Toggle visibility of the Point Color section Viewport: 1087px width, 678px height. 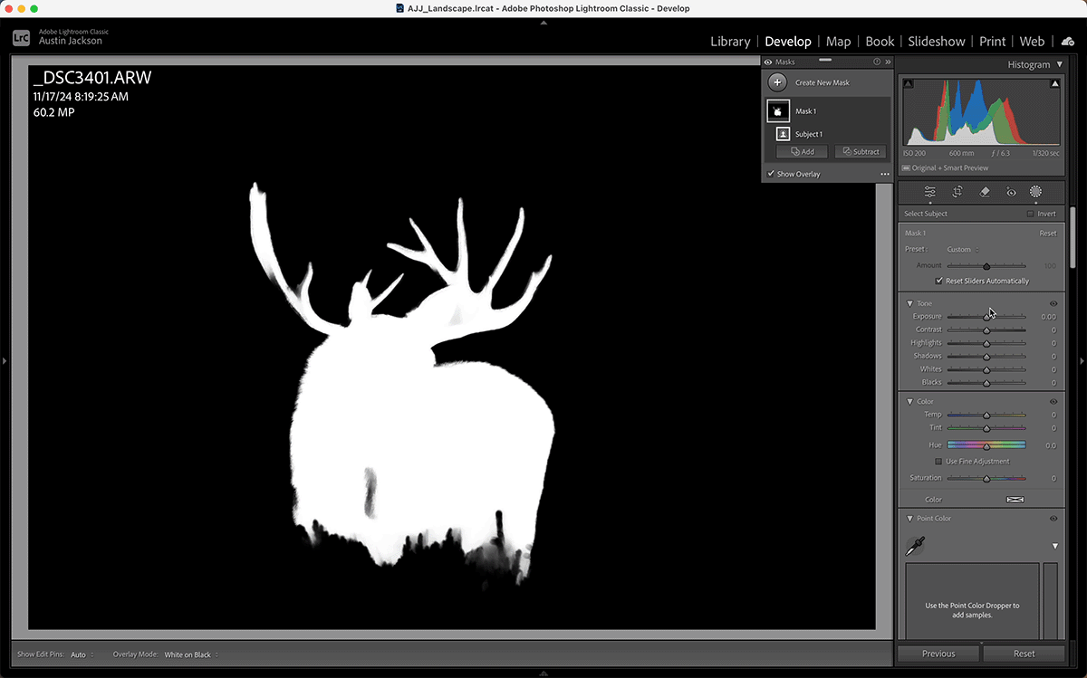[x=1053, y=519]
